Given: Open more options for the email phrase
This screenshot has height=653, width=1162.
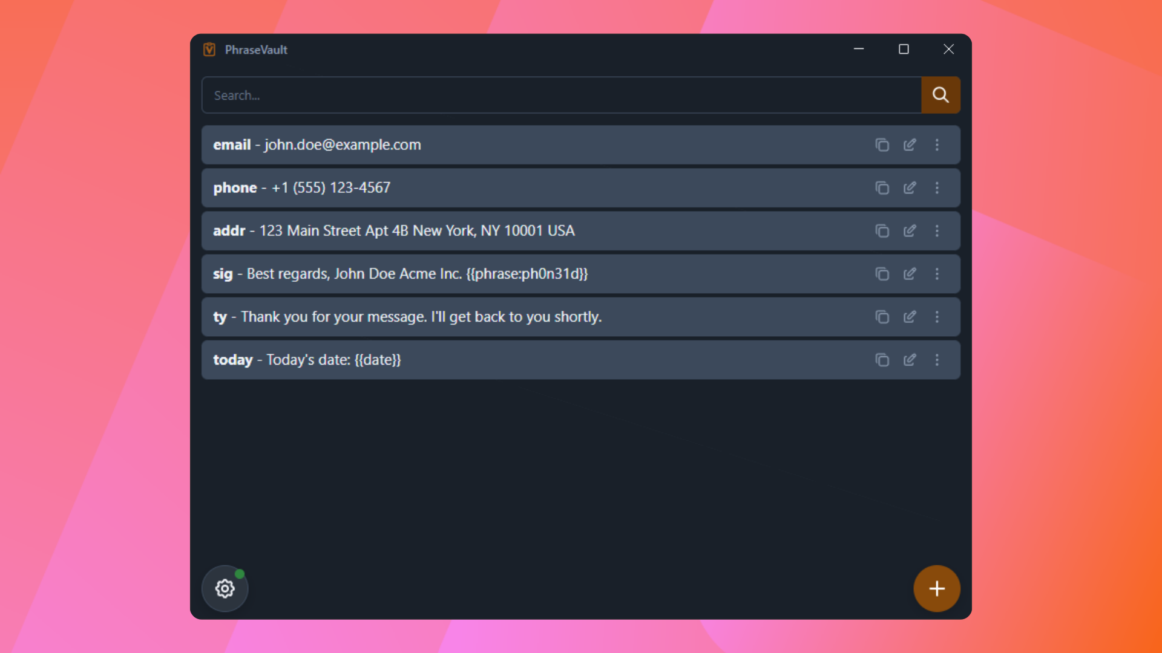Looking at the screenshot, I should click(937, 145).
